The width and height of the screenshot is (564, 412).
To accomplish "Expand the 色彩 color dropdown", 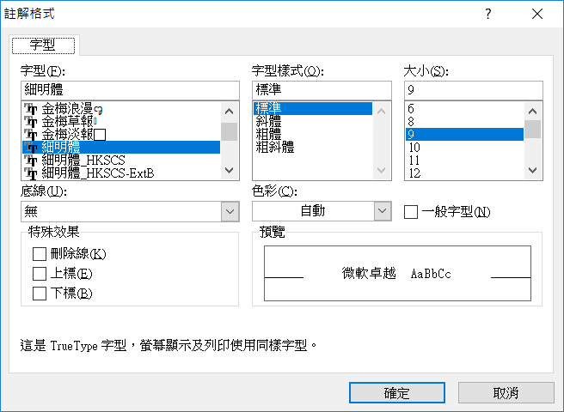I will click(383, 211).
